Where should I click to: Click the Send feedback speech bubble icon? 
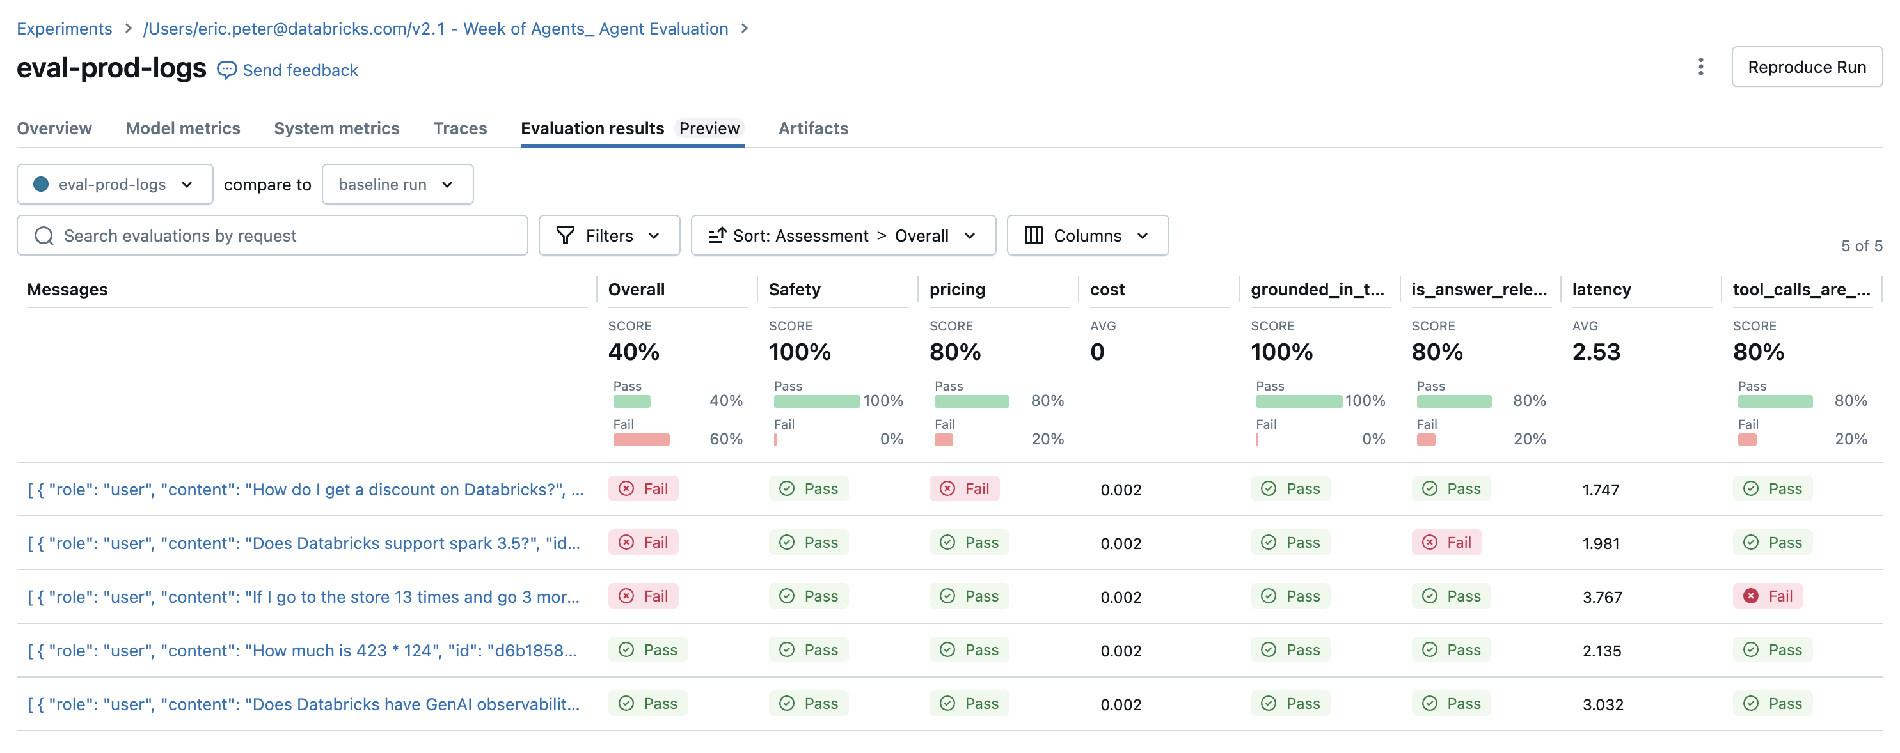[x=226, y=70]
